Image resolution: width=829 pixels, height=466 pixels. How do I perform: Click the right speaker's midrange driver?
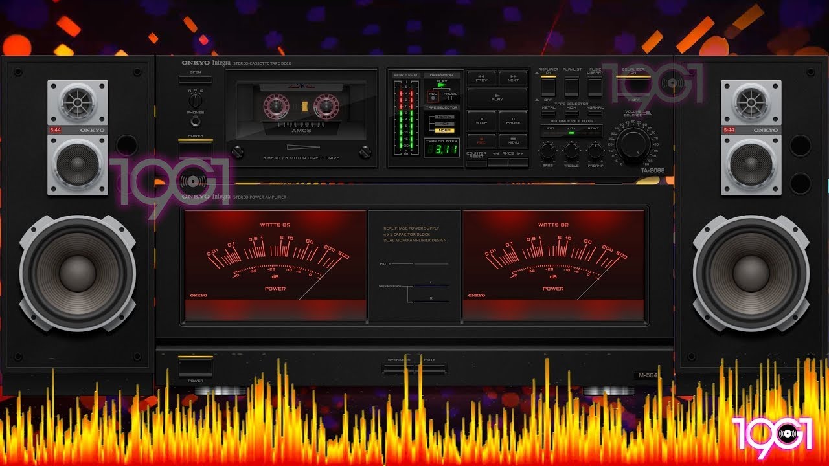click(751, 162)
